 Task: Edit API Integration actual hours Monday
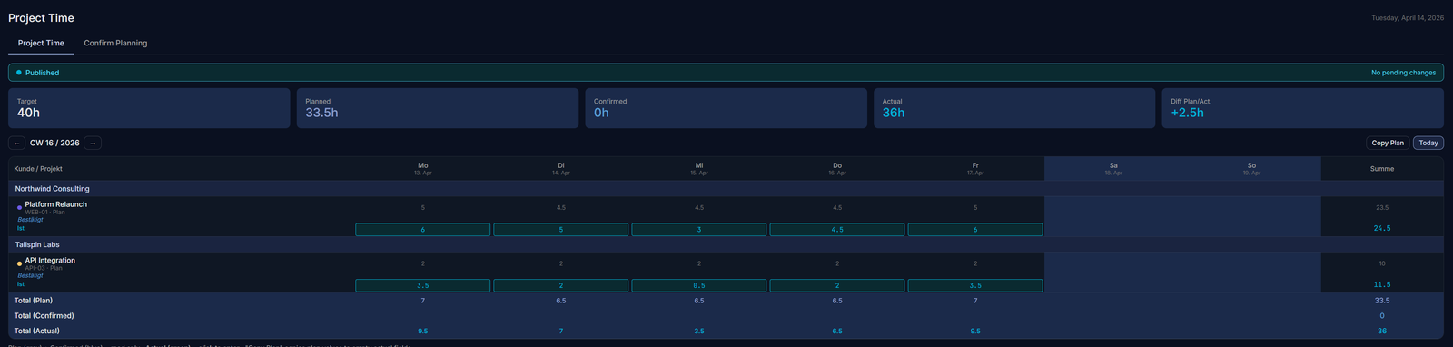[422, 285]
